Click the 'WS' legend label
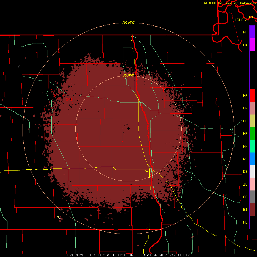The height and width of the screenshot is (257, 257). coord(245,159)
